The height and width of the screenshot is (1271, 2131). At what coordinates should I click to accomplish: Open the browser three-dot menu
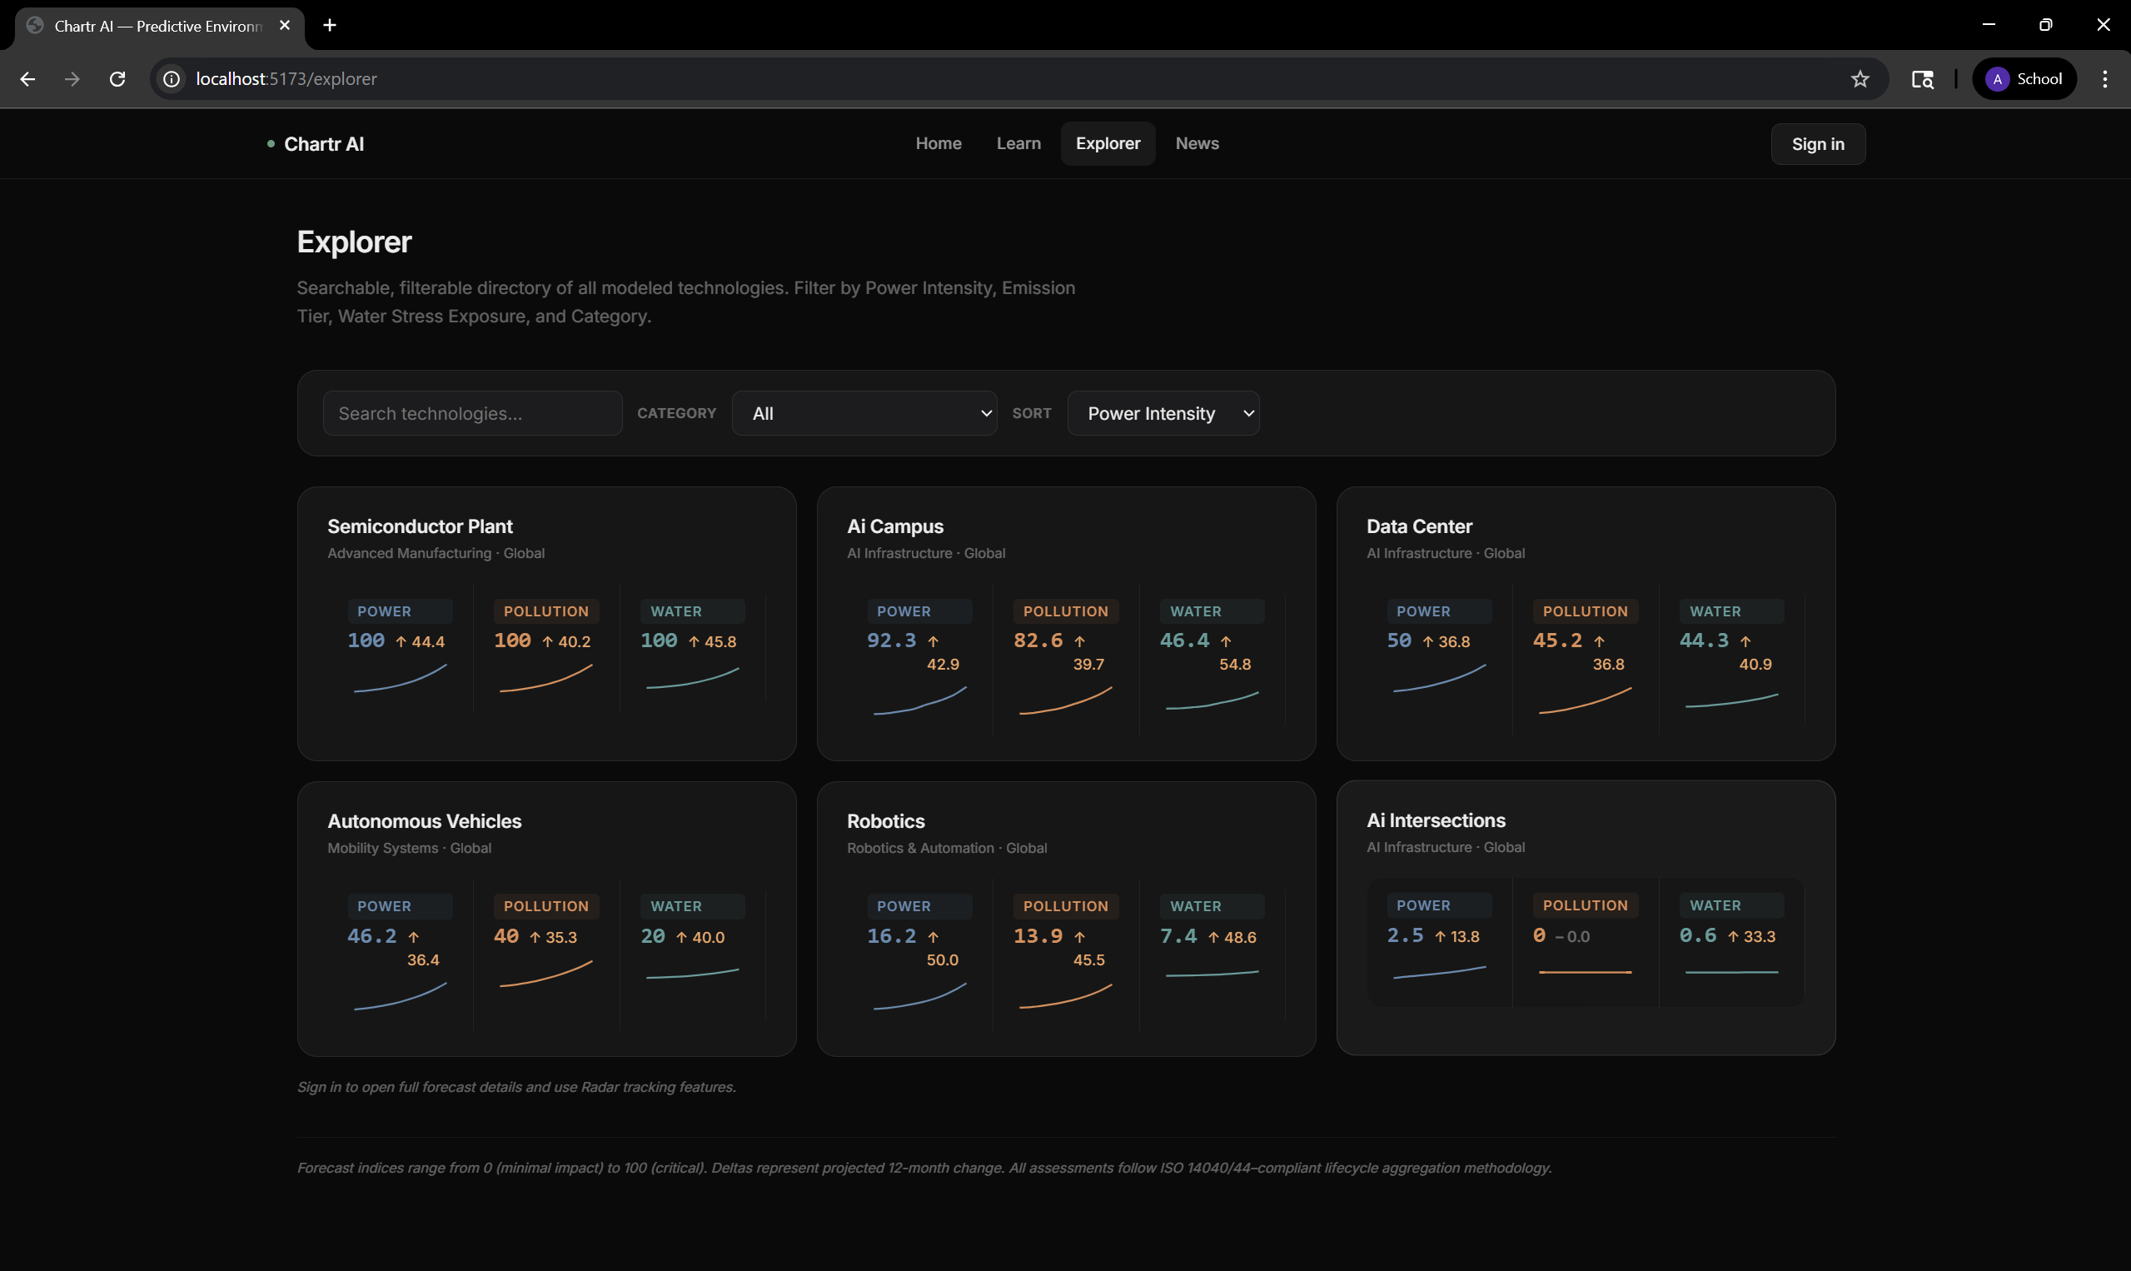pyautogui.click(x=2104, y=79)
